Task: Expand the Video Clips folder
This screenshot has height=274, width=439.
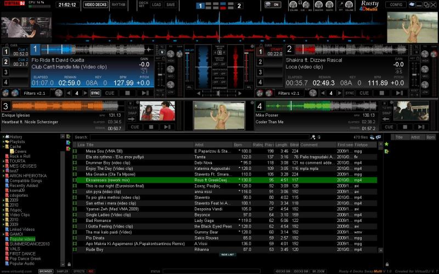Action: click(4, 215)
